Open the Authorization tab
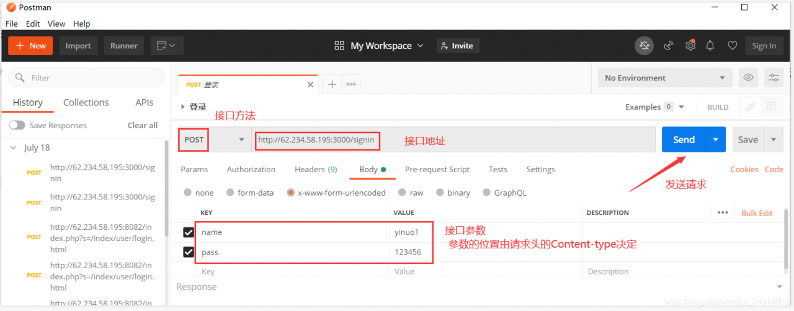 coord(251,169)
